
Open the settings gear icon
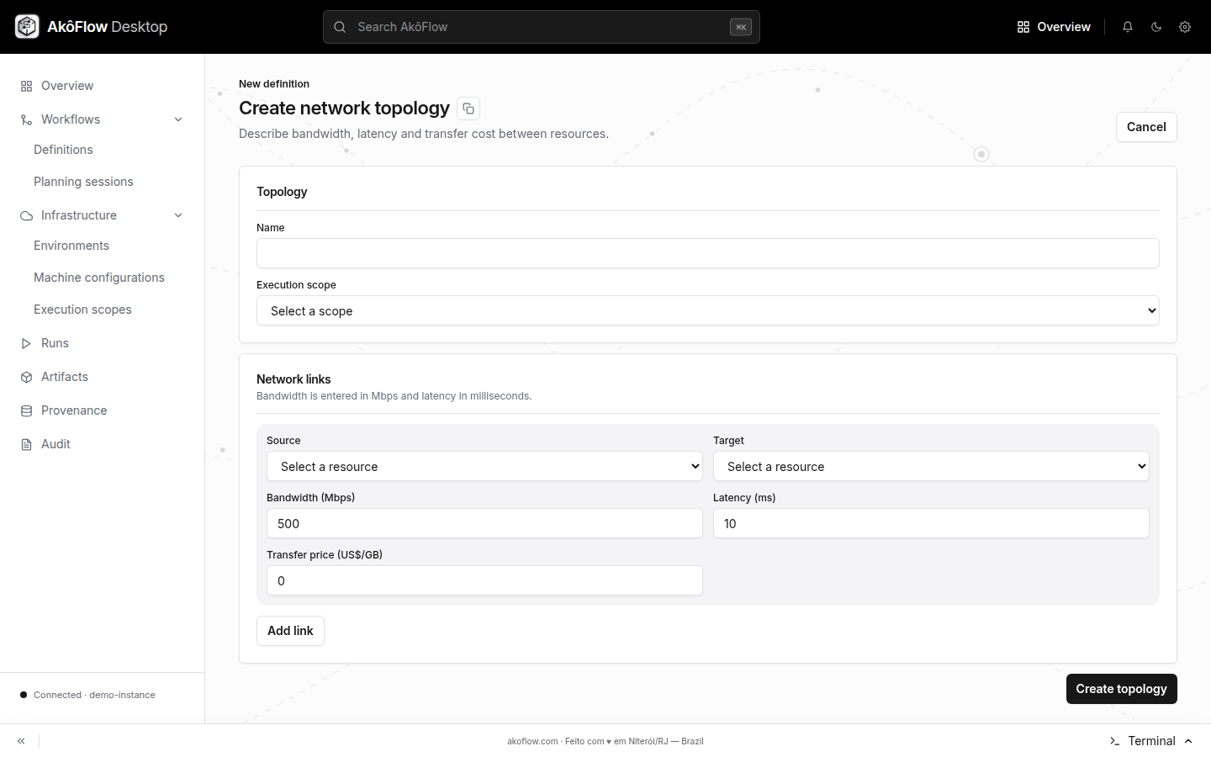pos(1185,27)
